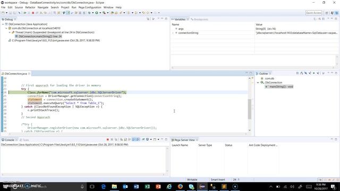Open the Source menu
The image size is (340, 191).
tap(19, 7)
